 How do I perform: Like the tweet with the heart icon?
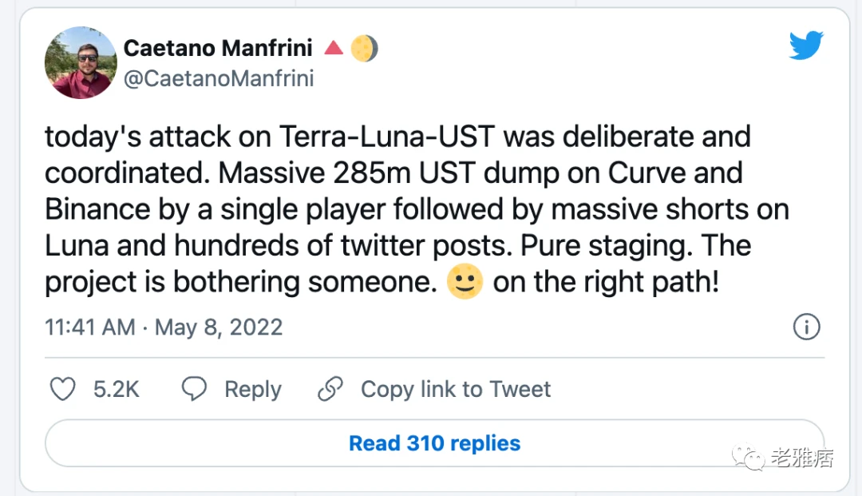63,389
